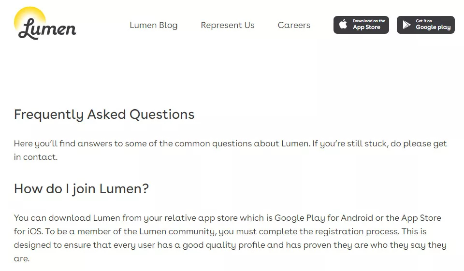Open the Lumen Blog page
This screenshot has height=271, width=464.
click(x=153, y=25)
